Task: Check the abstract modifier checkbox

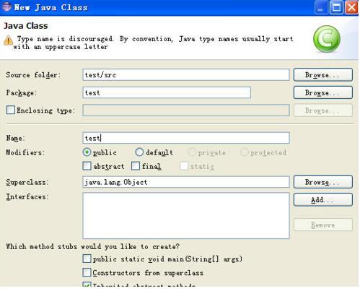Action: [x=87, y=166]
